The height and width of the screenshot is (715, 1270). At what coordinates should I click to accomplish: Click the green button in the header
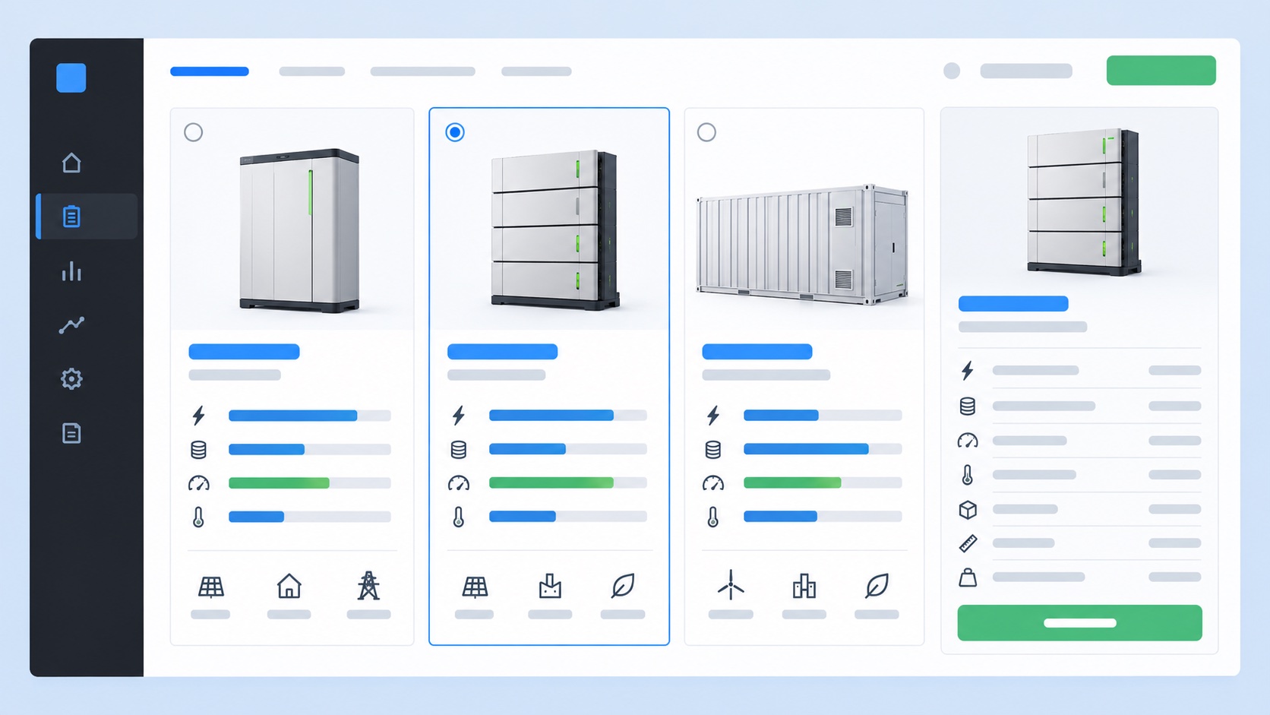1161,70
